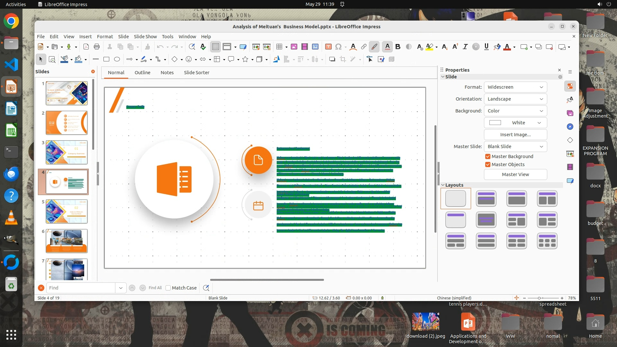Switch to the Slide Sorter tab
617x347 pixels.
click(x=196, y=73)
